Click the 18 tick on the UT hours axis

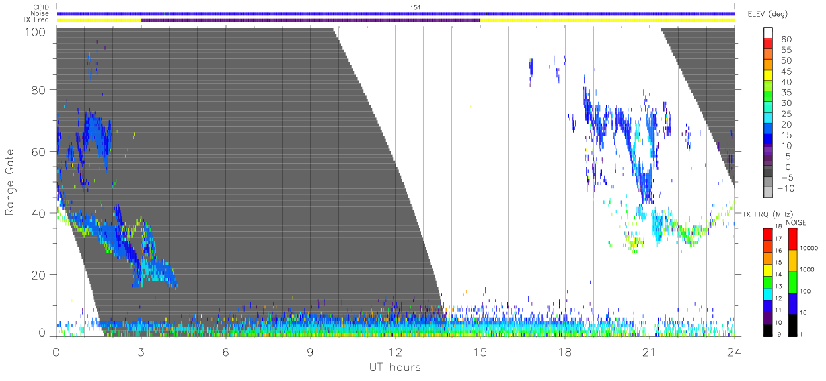[565, 351]
